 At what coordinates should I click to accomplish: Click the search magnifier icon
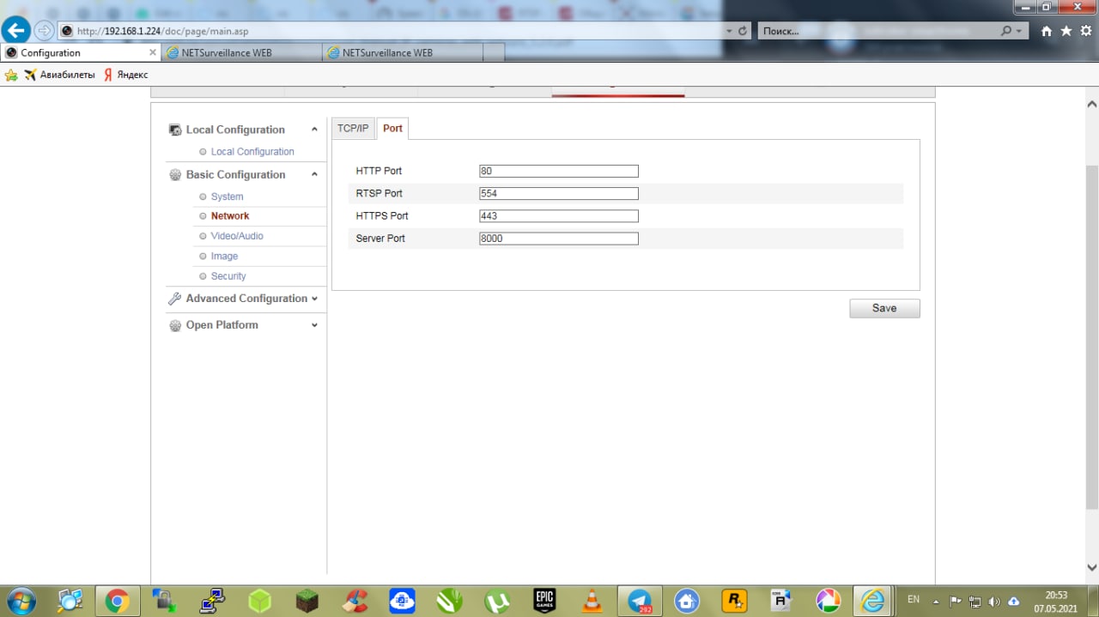pos(1005,31)
